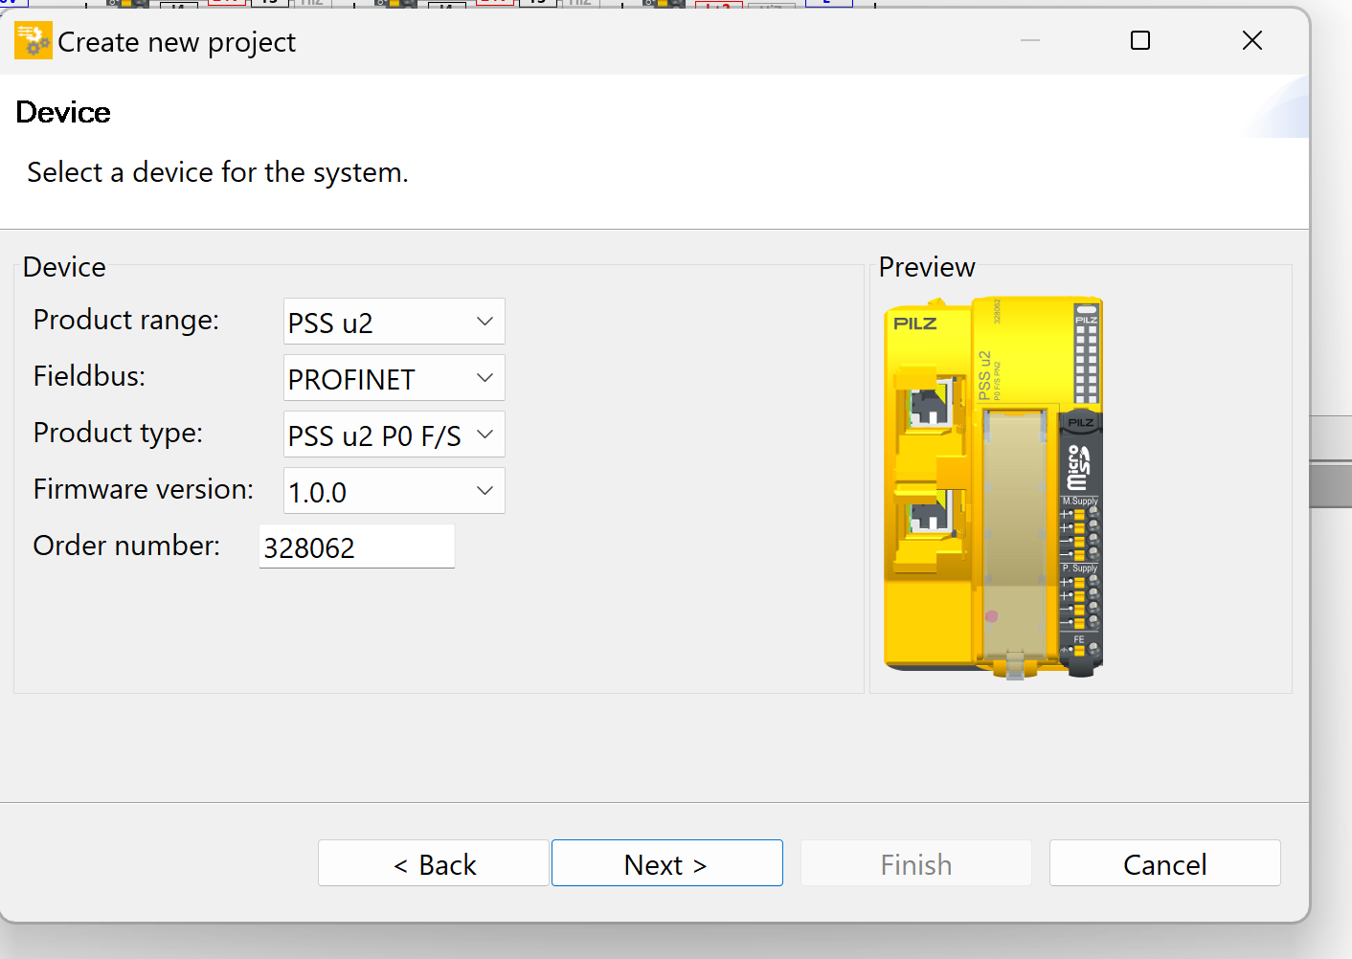Click the 'Product range:' label
Screen dimensions: 1352x959
tap(126, 320)
